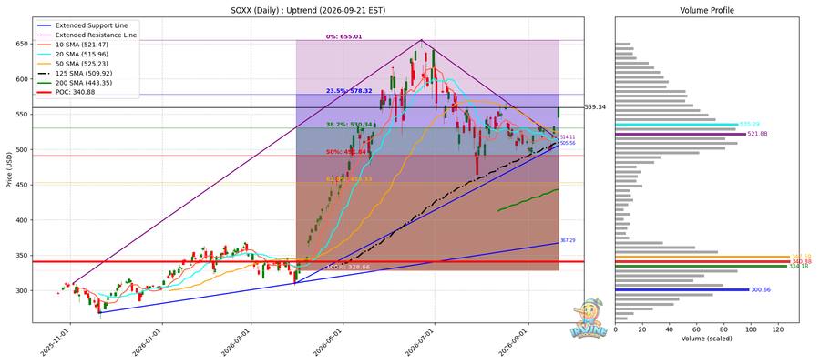Viewport: 820px width, 364px height.
Task: Click the 367.29 lower support line label
Action: click(x=568, y=241)
